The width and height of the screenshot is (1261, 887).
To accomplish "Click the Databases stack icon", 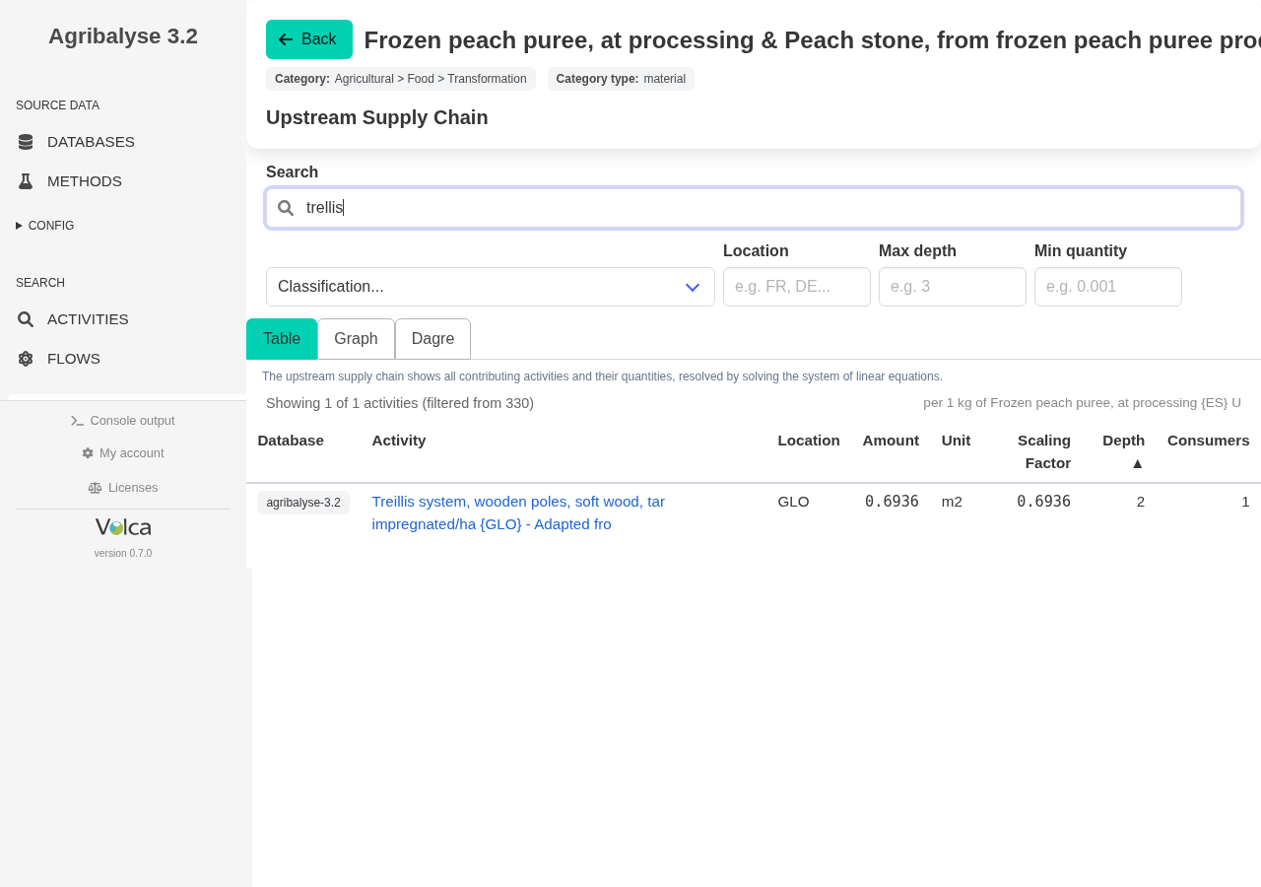I will [26, 142].
